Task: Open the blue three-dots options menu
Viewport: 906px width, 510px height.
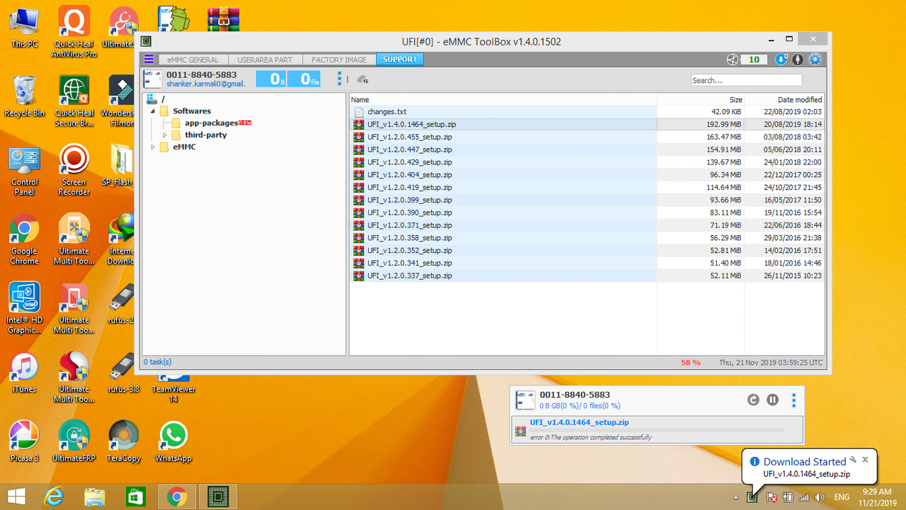Action: tap(340, 79)
